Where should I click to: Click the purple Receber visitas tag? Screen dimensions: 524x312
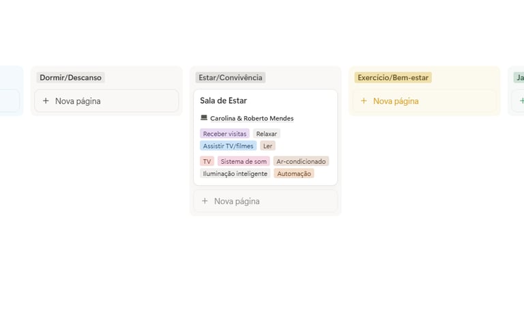[x=224, y=134]
